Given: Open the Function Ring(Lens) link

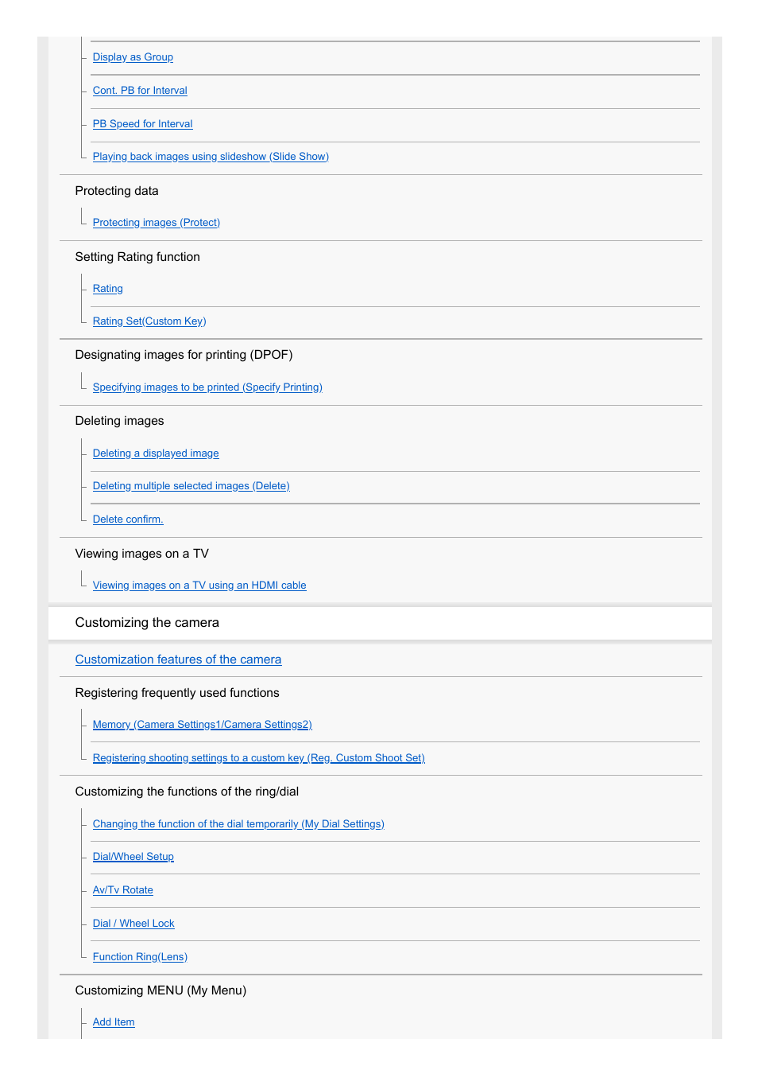Looking at the screenshot, I should 140,957.
